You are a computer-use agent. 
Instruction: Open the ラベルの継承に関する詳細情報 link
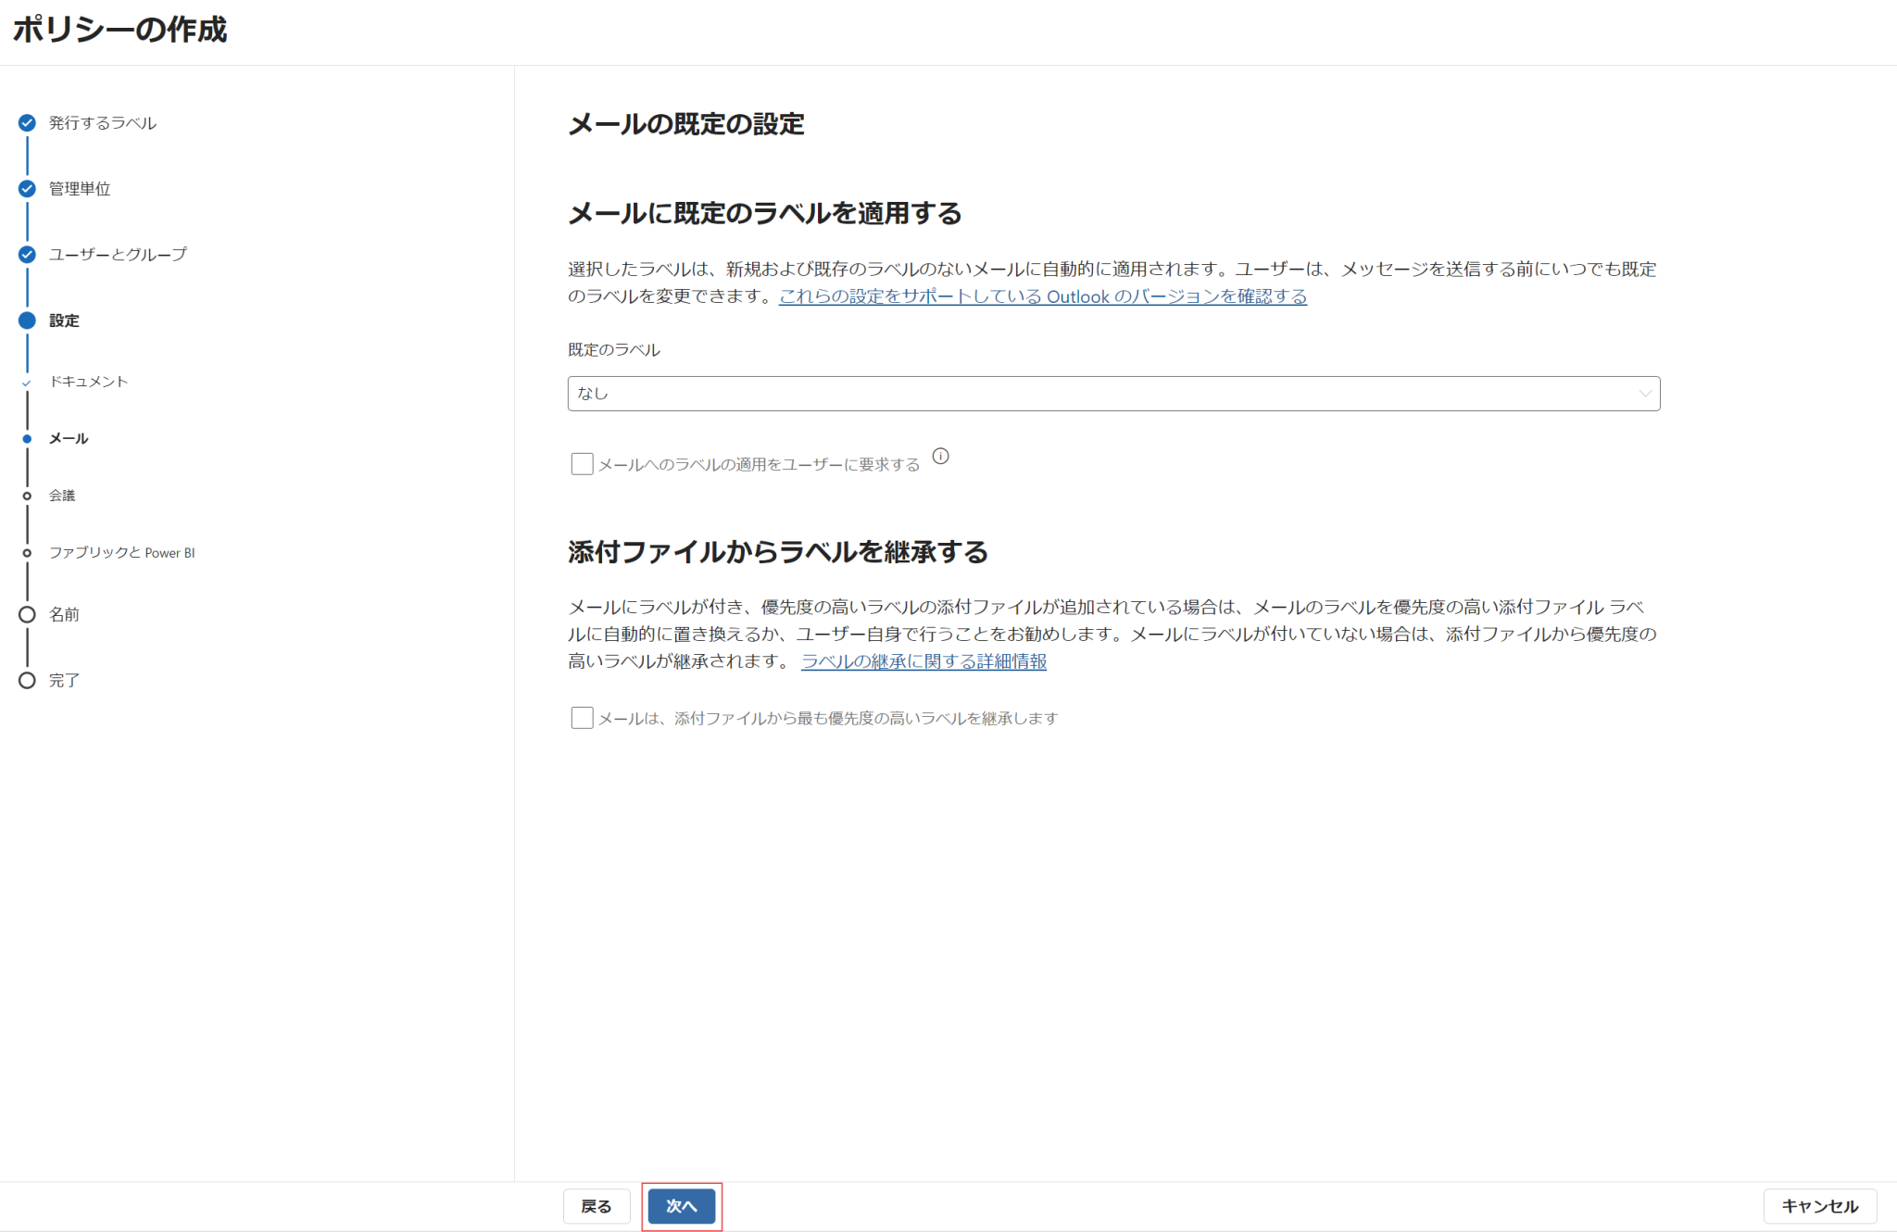click(x=923, y=661)
